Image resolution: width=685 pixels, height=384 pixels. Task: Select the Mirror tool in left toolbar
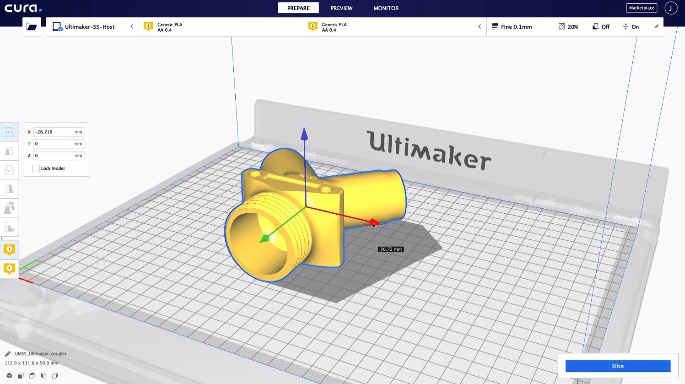[9, 189]
